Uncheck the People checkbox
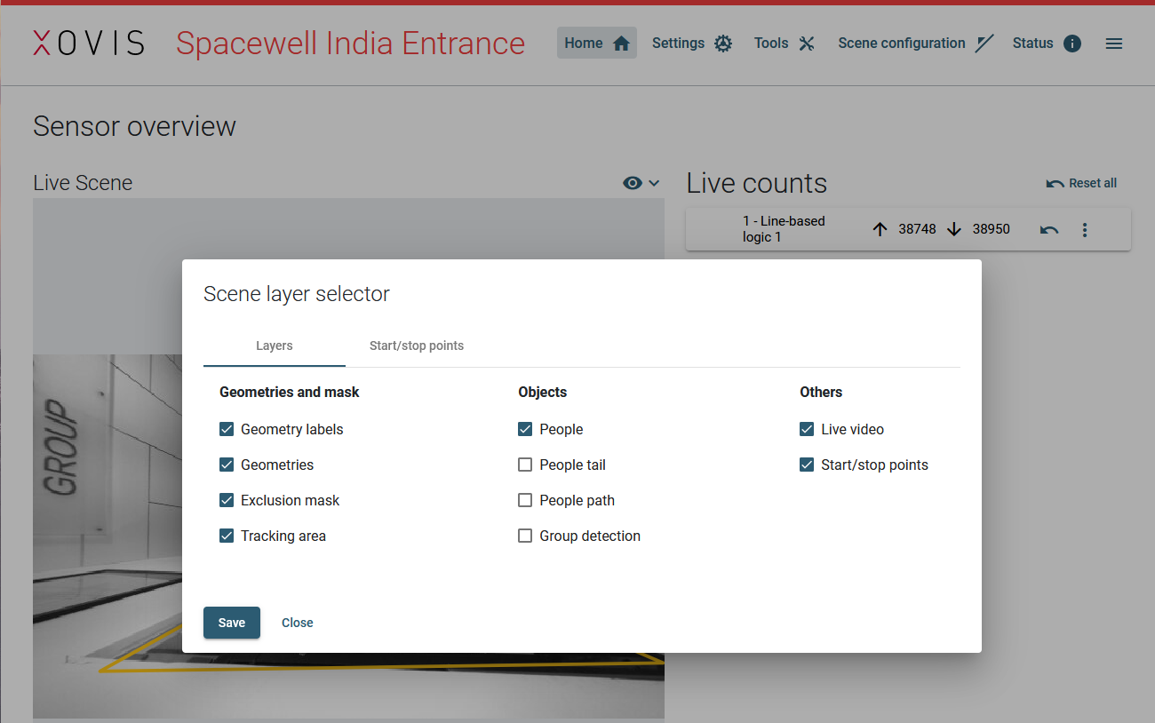 click(x=525, y=429)
